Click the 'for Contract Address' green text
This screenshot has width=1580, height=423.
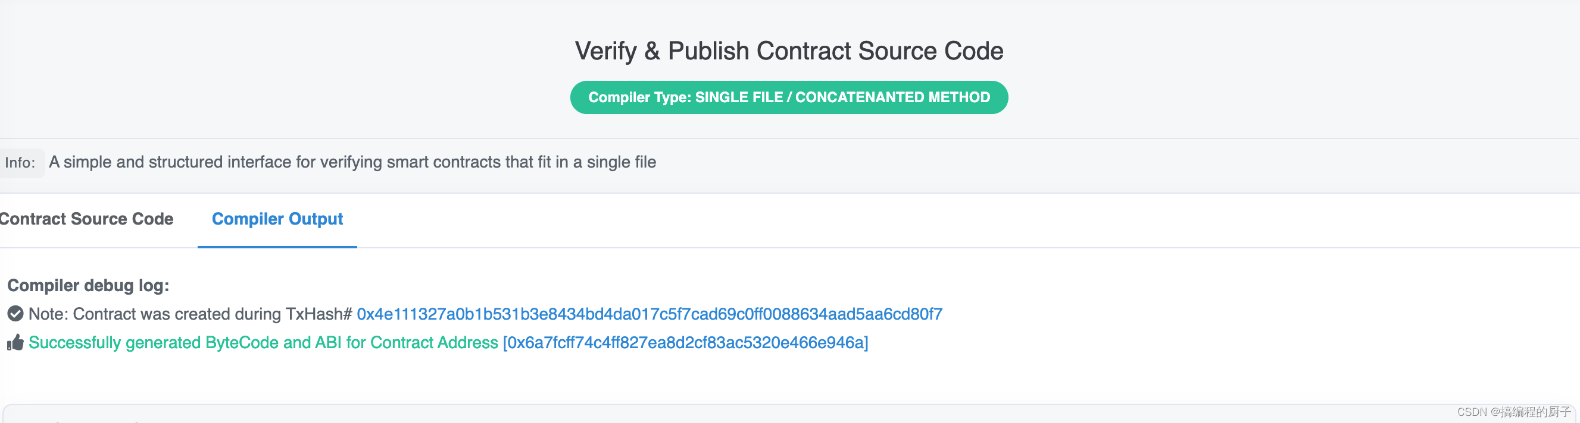(x=422, y=343)
